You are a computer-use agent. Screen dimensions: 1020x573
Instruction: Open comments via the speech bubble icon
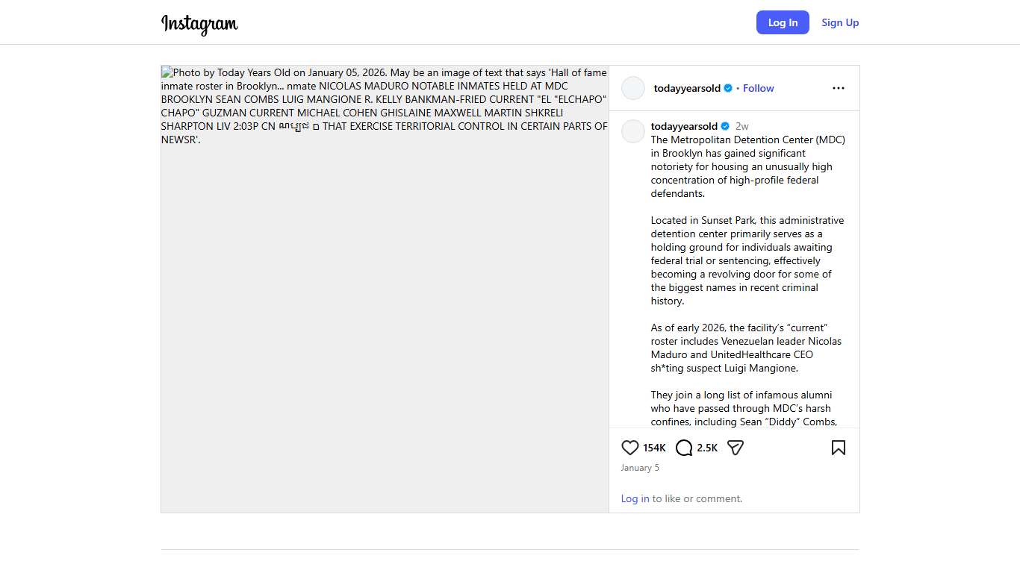pos(684,448)
